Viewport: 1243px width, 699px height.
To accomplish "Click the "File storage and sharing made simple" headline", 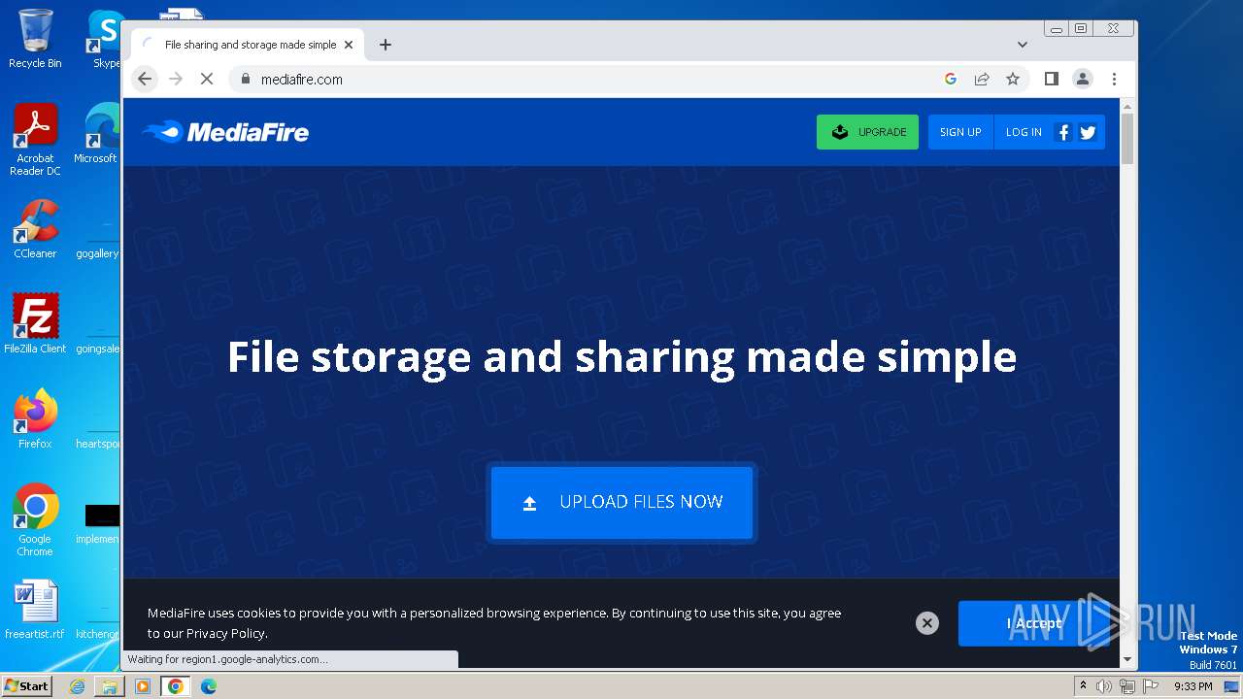I will (x=621, y=357).
